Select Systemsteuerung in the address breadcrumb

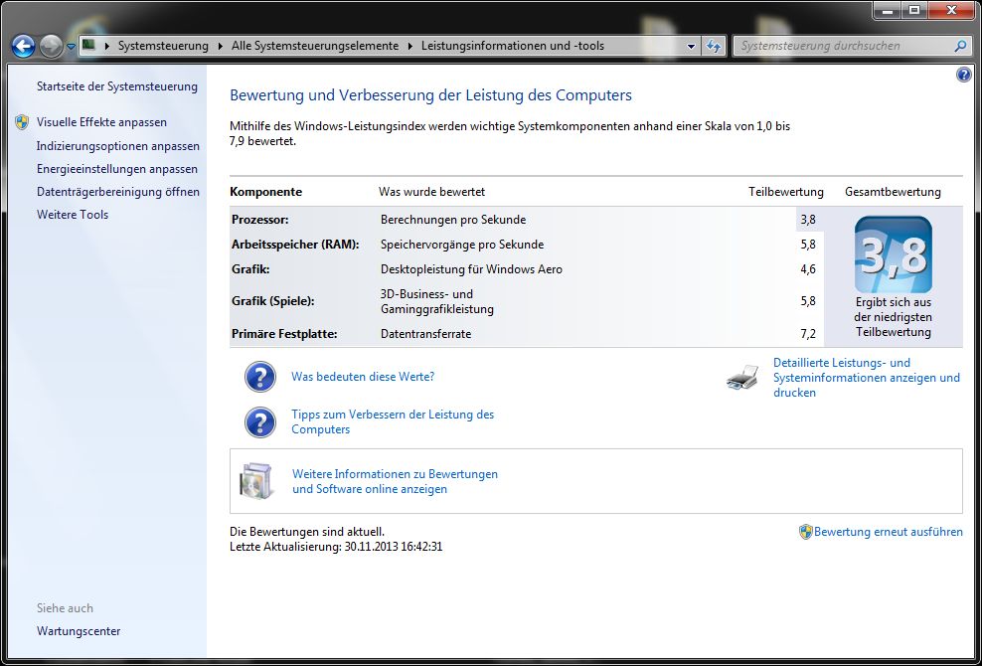pos(163,46)
